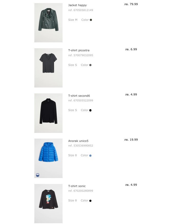Click Size M on Jacket happy
Image resolution: width=191 pixels, height=224 pixels.
[73, 20]
